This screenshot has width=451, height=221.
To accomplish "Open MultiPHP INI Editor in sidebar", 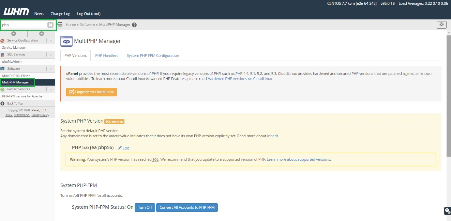I will [16, 76].
